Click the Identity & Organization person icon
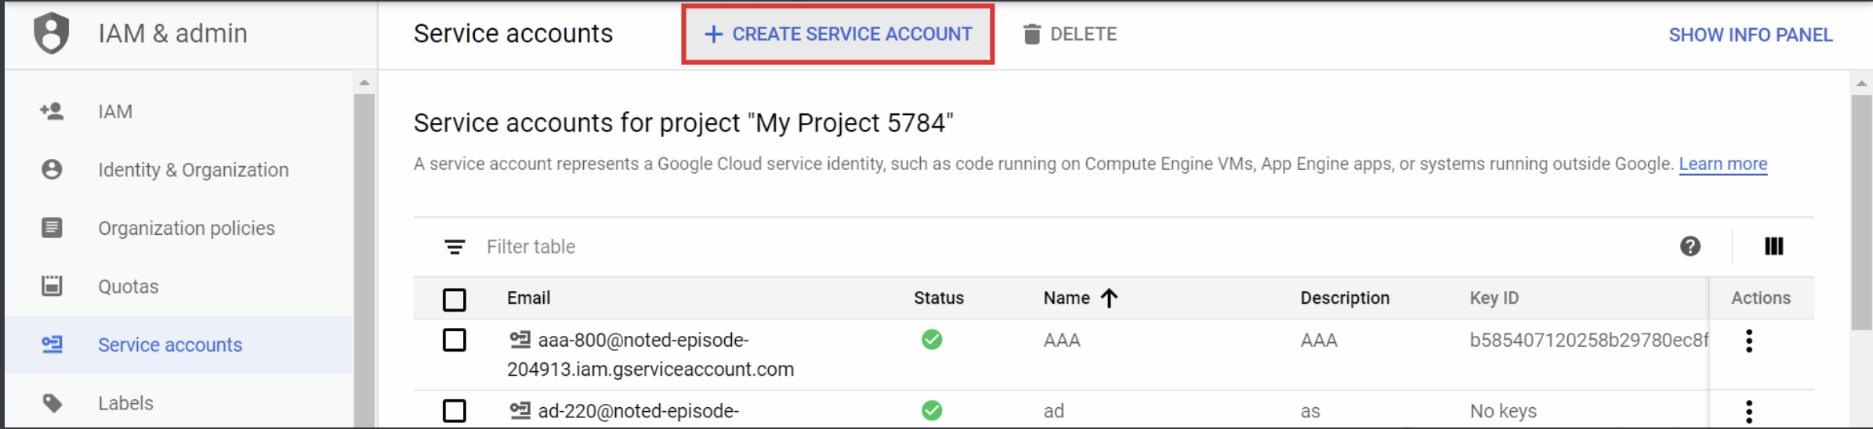 [x=52, y=169]
